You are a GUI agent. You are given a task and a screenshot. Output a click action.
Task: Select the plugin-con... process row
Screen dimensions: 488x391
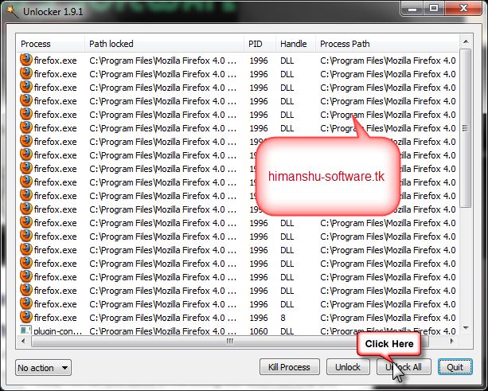click(x=238, y=331)
